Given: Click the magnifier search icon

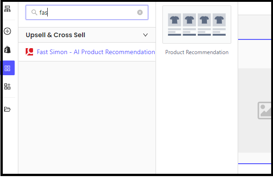Looking at the screenshot, I should (34, 12).
